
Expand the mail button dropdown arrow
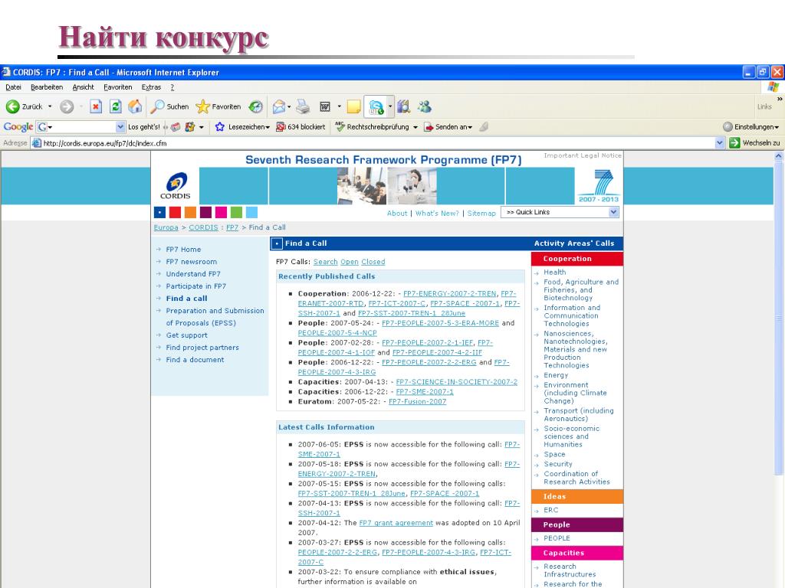[289, 106]
